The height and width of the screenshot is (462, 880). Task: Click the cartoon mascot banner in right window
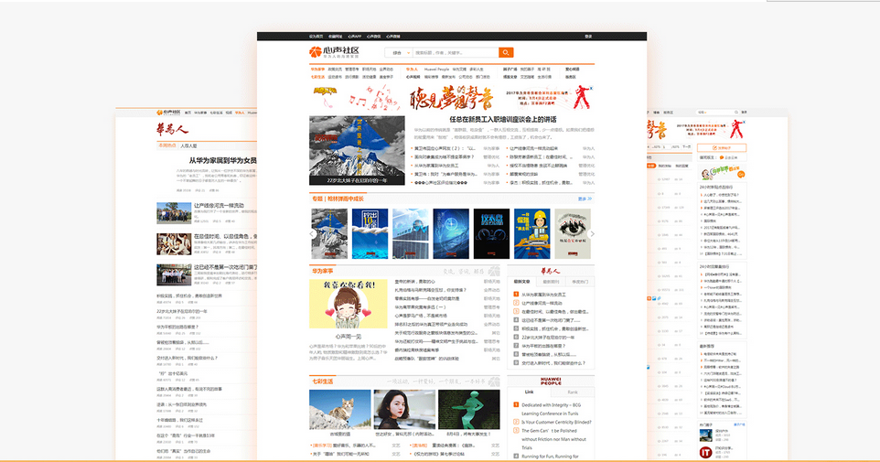[722, 172]
